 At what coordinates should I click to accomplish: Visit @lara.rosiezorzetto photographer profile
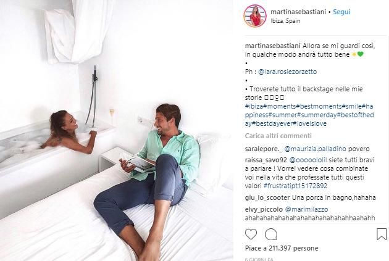click(x=288, y=72)
